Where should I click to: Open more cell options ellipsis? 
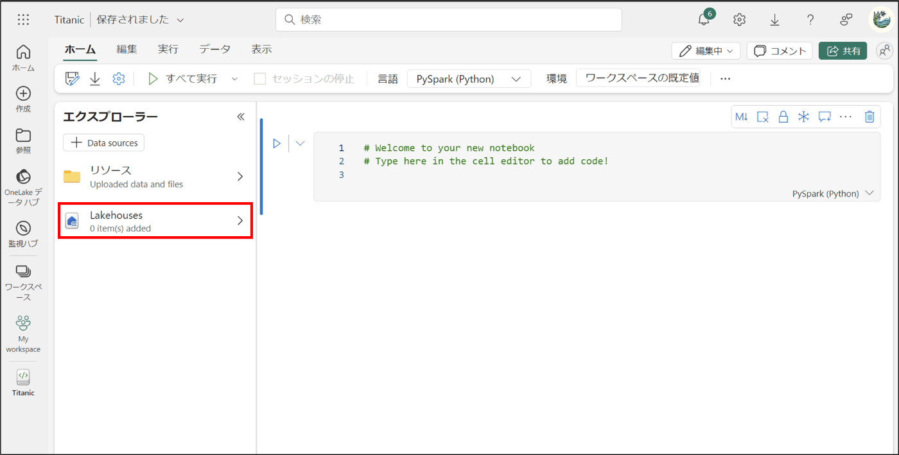tap(846, 117)
